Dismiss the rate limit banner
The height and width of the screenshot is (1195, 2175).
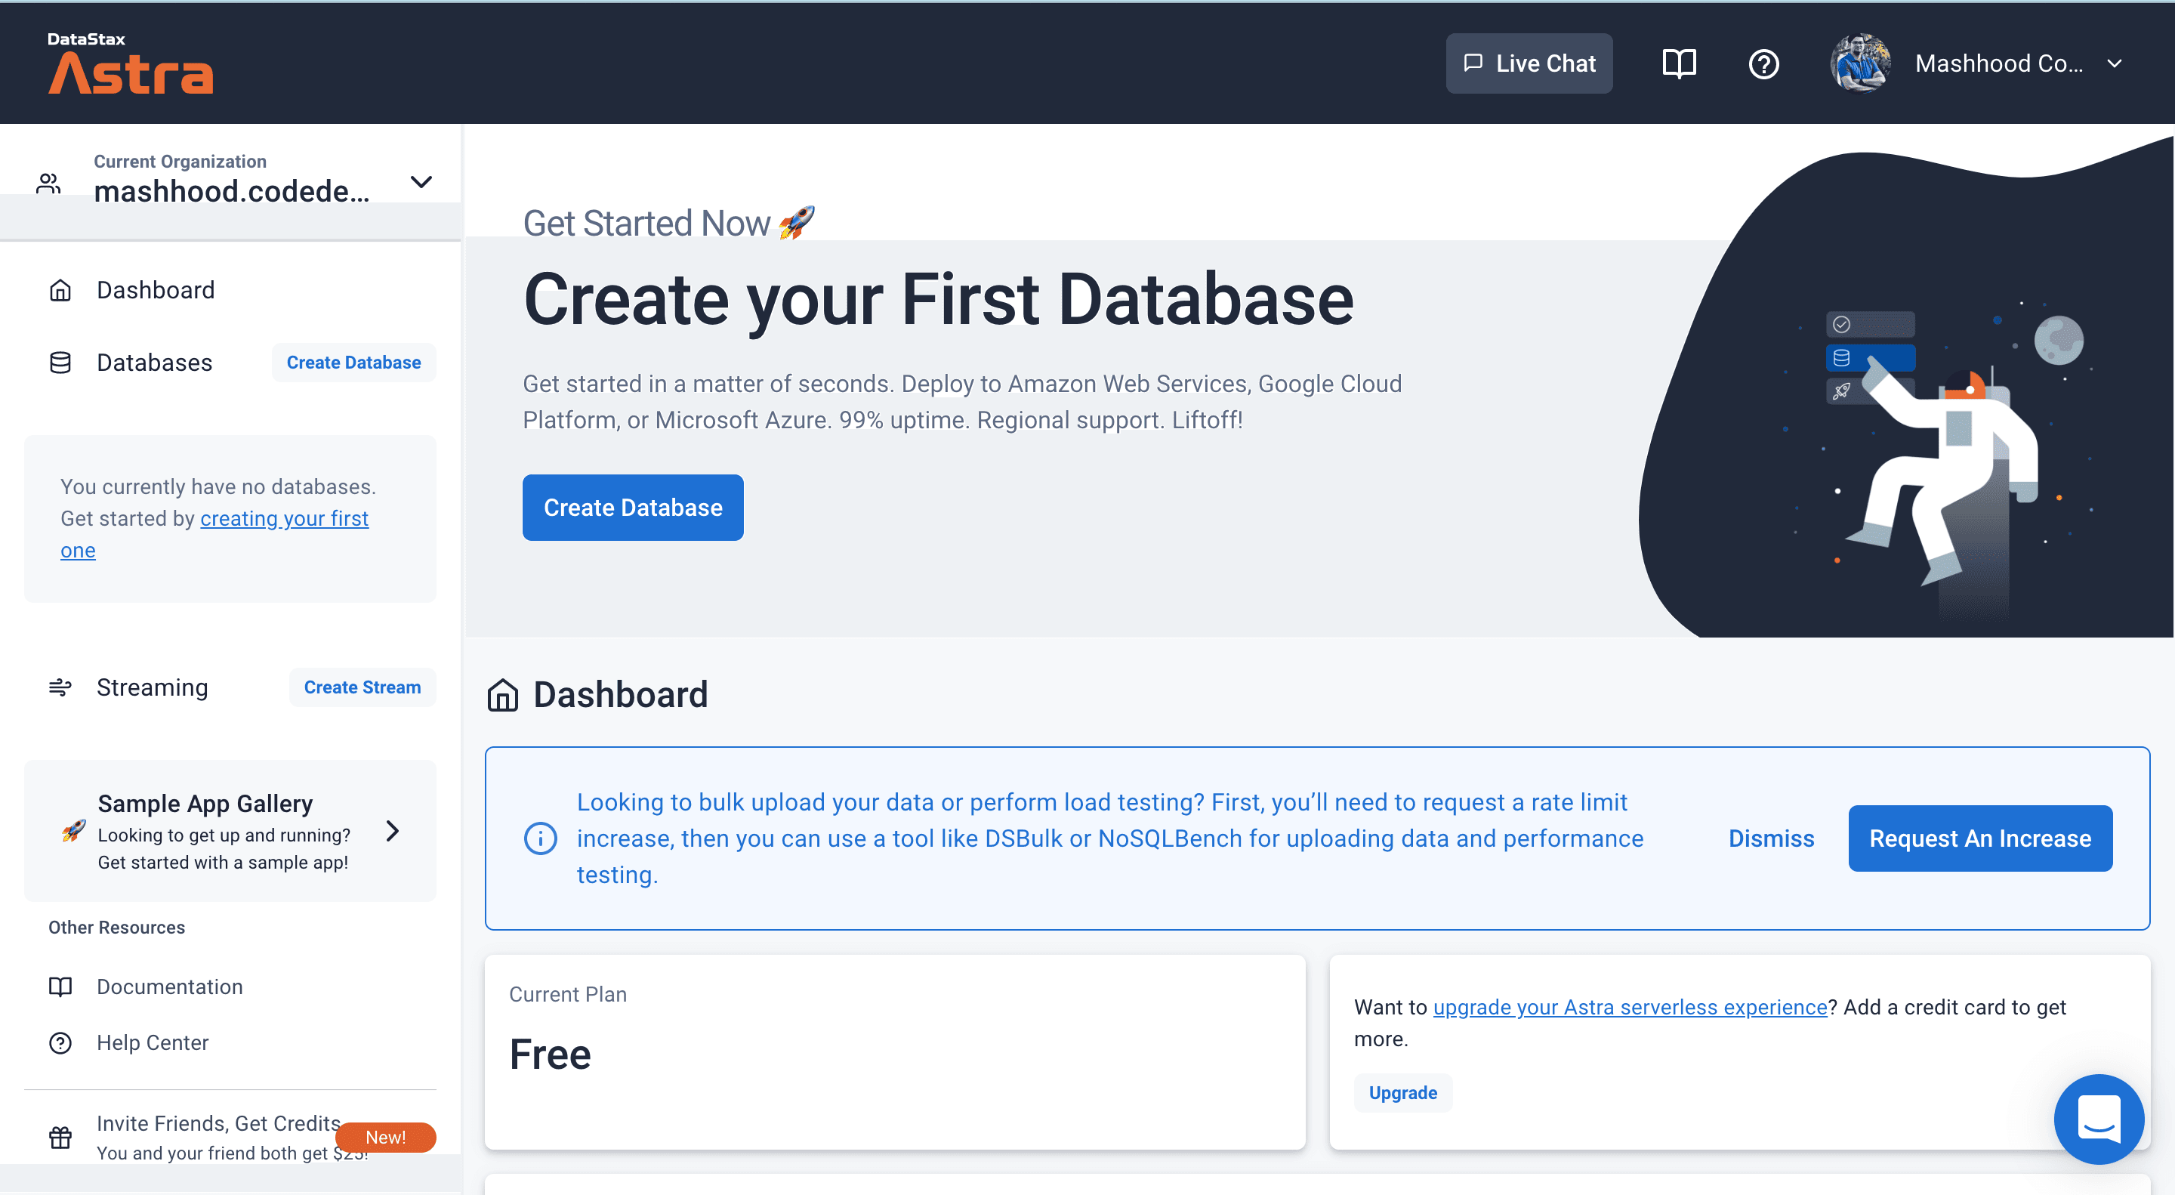click(x=1770, y=838)
